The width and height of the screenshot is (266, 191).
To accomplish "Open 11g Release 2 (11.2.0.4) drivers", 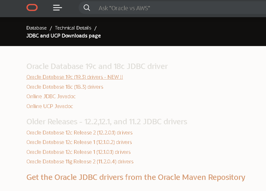I will [x=80, y=161].
